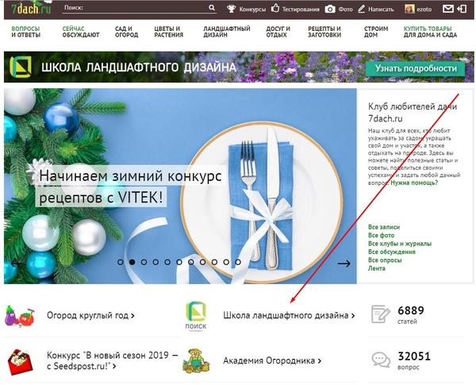Viewport: 476px width, 385px height.
Task: Click the logout door icon
Action: (463, 9)
